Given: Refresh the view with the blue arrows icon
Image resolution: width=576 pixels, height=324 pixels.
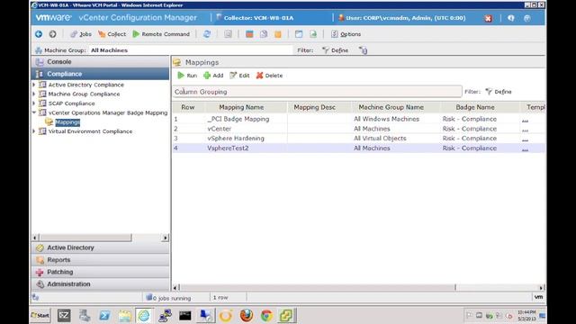Looking at the screenshot, I should 207,34.
